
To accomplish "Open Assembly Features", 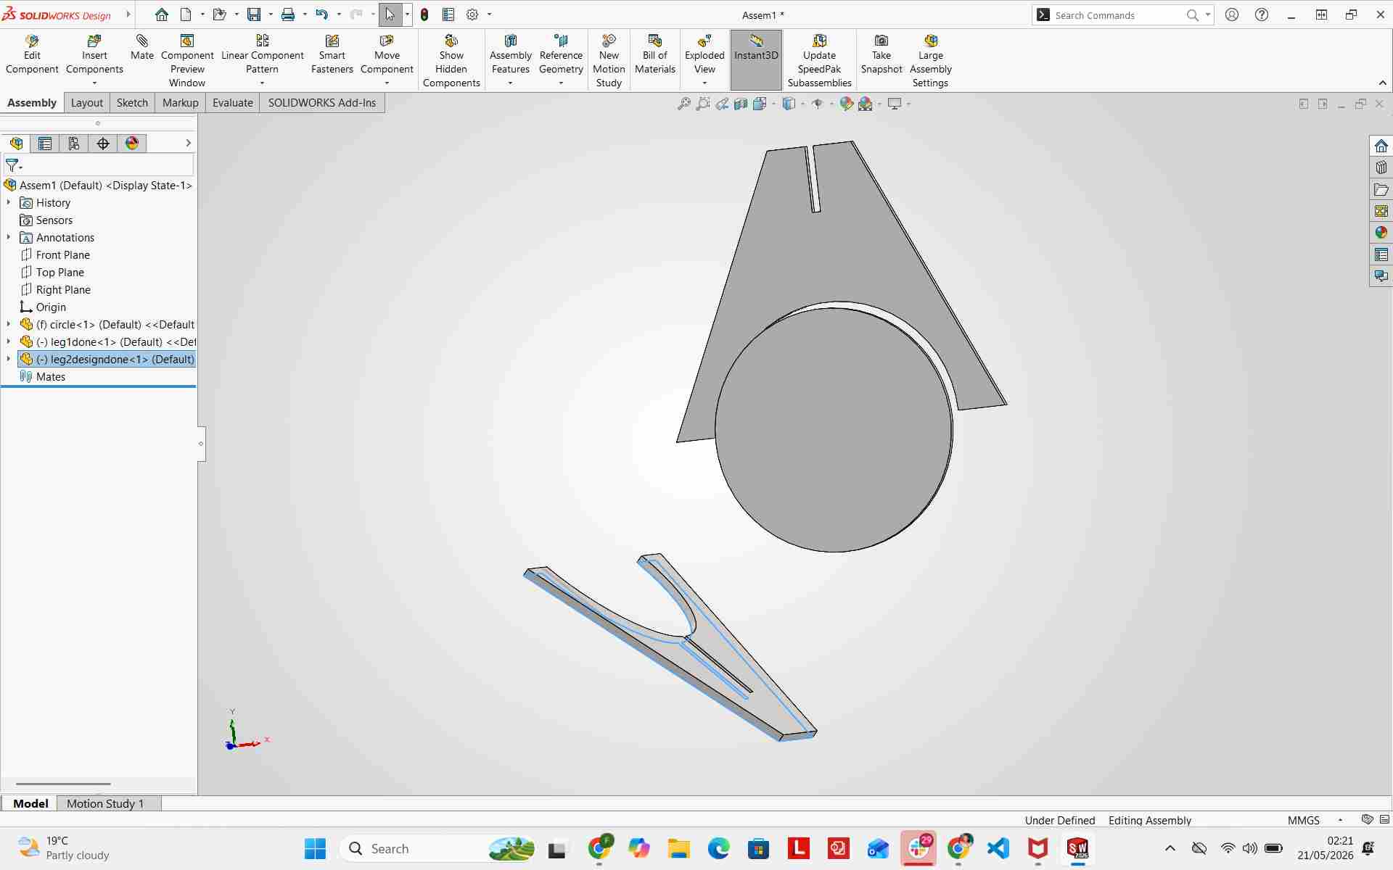I will [510, 54].
